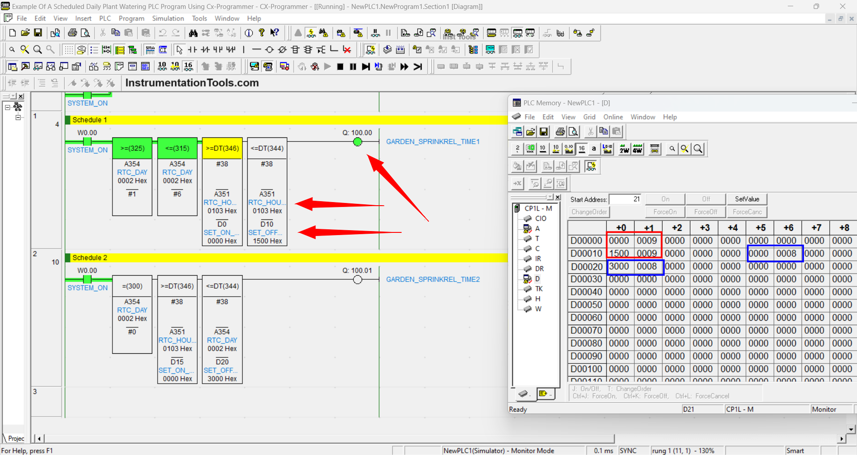The height and width of the screenshot is (455, 857).
Task: Undo last edit in main toolbar
Action: (163, 33)
